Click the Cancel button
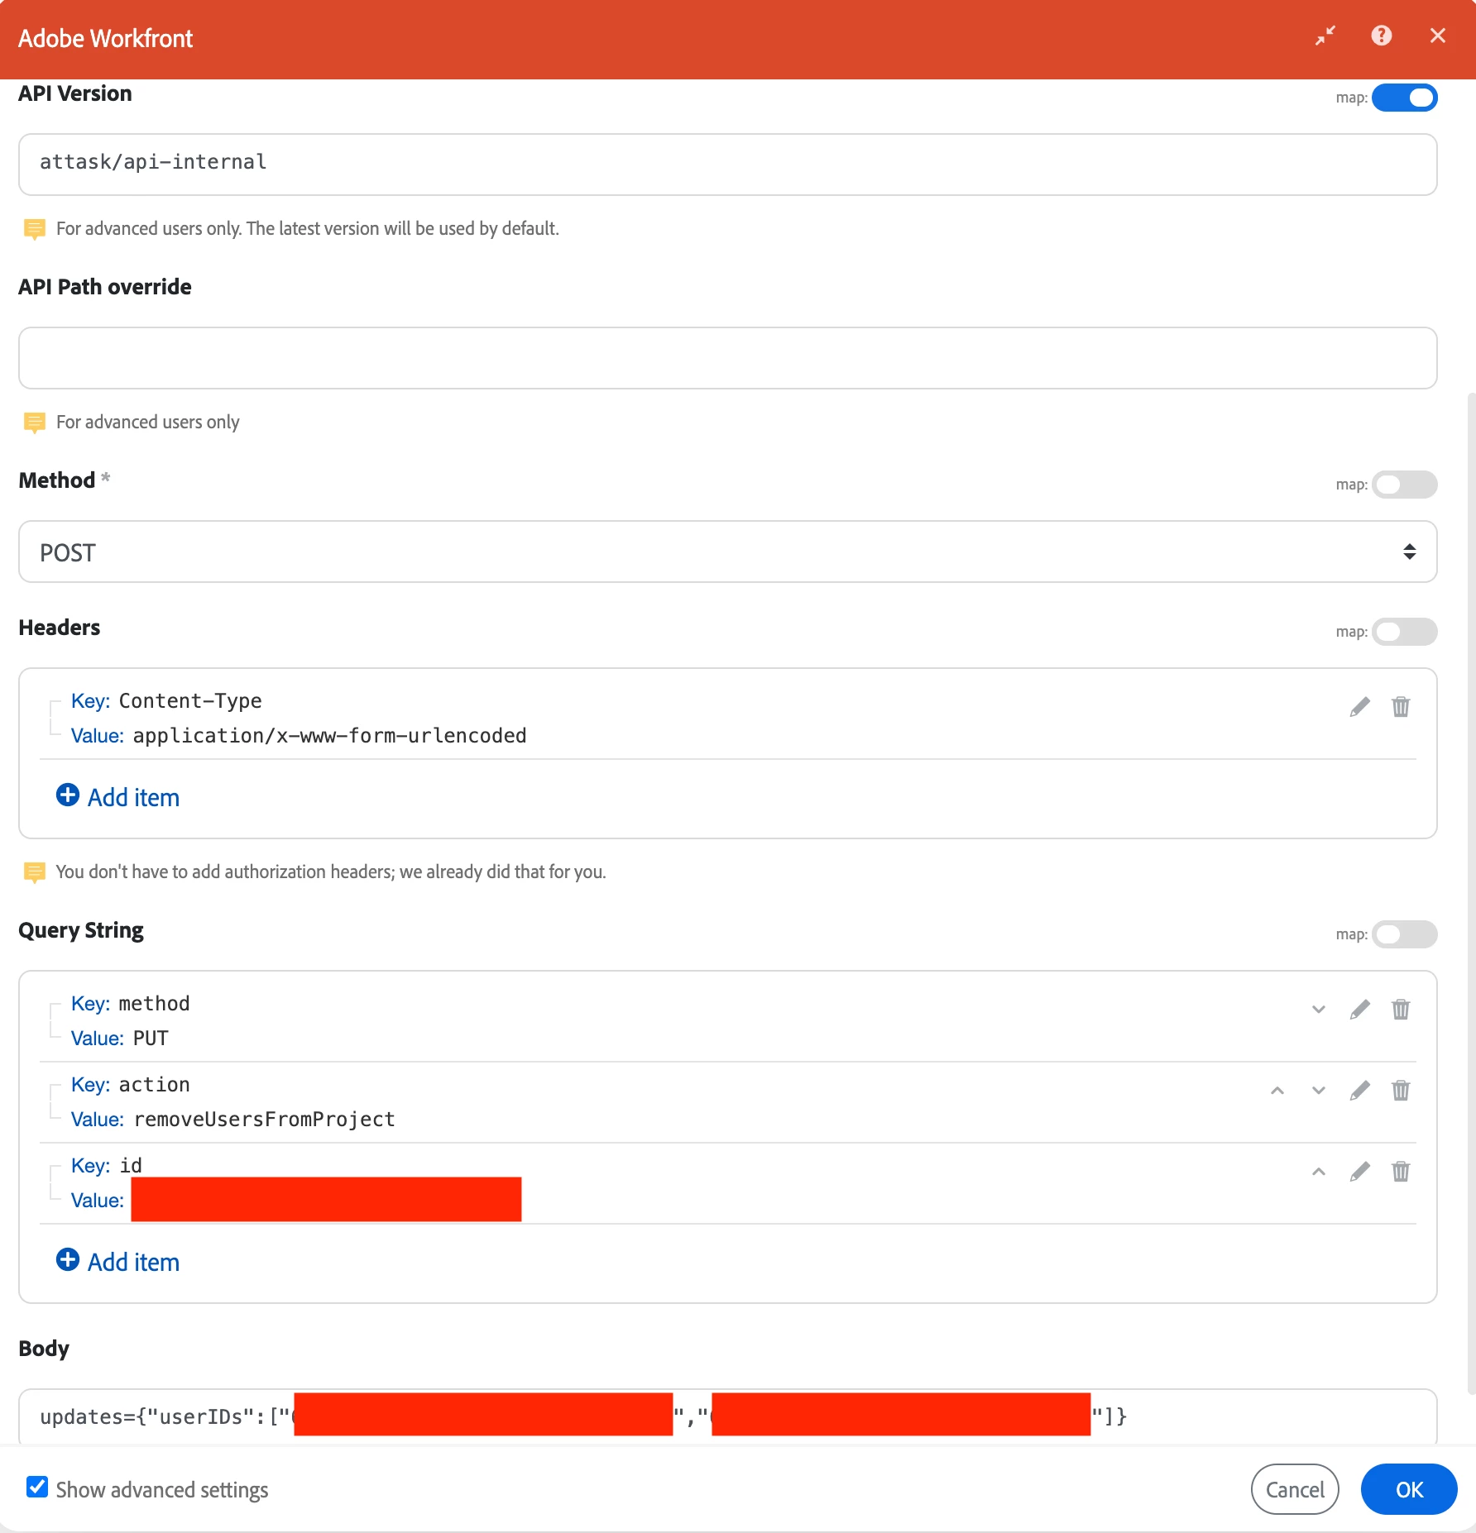1476x1533 pixels. pos(1295,1489)
